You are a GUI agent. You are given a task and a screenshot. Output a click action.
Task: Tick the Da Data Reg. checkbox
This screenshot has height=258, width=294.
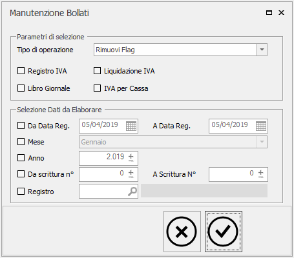pyautogui.click(x=21, y=126)
